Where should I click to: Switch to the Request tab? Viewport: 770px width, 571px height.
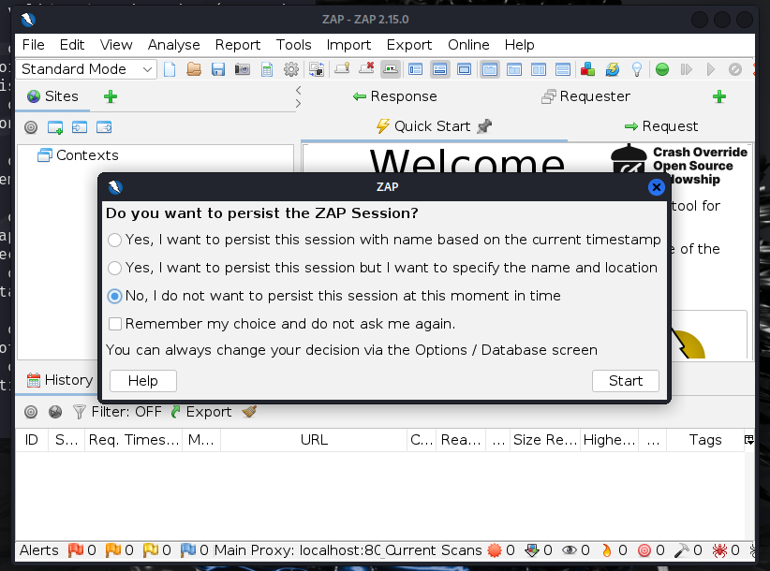661,126
